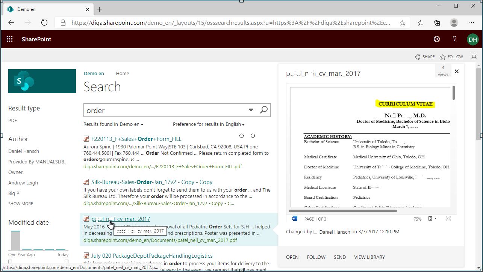Filter results by author Andrew Leigh
483x272 pixels.
(x=23, y=183)
